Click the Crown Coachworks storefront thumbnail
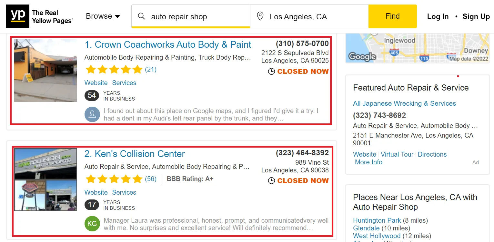Image resolution: width=494 pixels, height=242 pixels. tap(45, 70)
